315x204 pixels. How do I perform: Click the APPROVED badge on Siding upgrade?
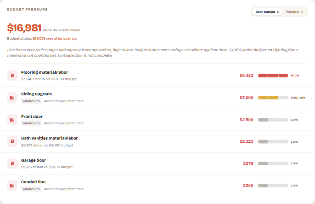tap(31, 101)
